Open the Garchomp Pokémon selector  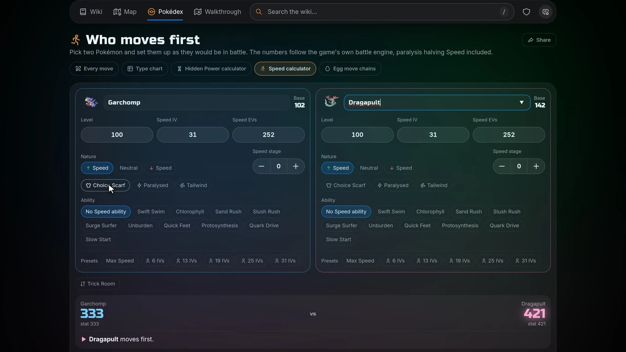197,102
